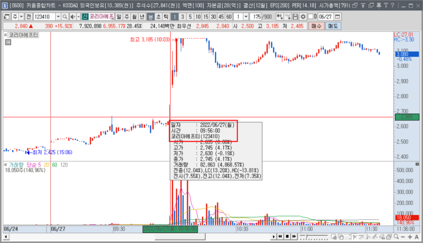The height and width of the screenshot is (243, 423).
Task: Click the 매도 sell button
Action: [333, 26]
